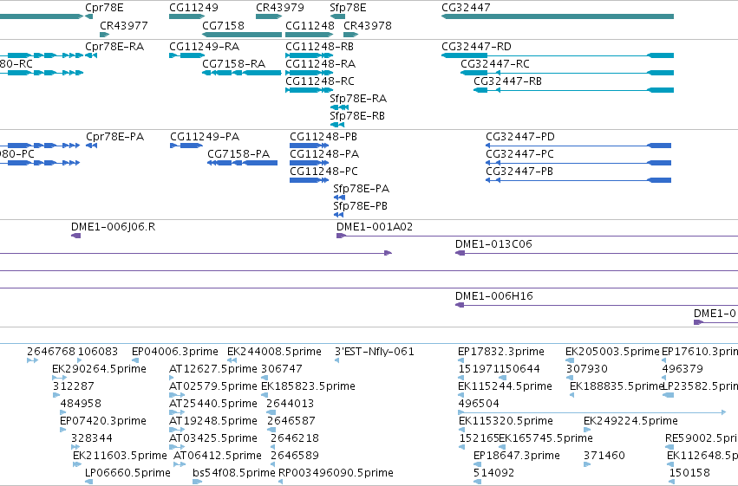Select the CG11249 gene label
The image size is (738, 486).
193,8
